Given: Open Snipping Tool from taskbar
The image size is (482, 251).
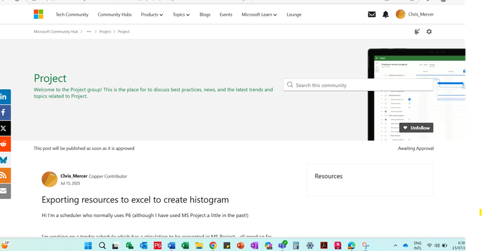Looking at the screenshot, I should [x=366, y=245].
